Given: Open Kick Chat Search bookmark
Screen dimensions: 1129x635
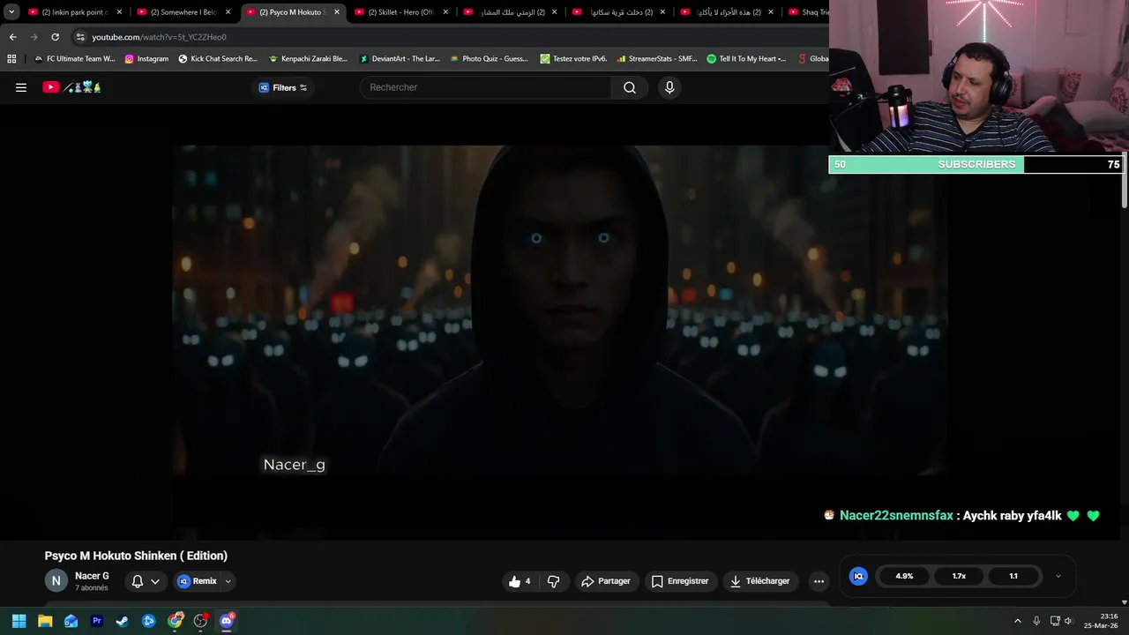Looking at the screenshot, I should 218,59.
